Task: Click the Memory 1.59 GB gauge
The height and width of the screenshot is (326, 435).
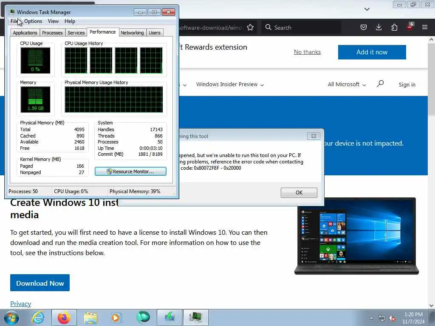Action: (x=35, y=99)
